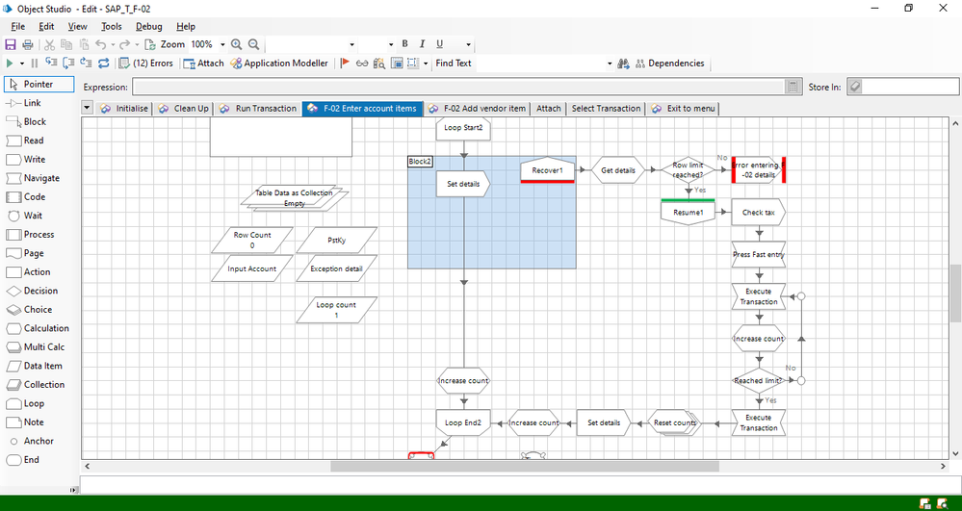962x511 pixels.
Task: Click the Print icon in toolbar
Action: [27, 44]
